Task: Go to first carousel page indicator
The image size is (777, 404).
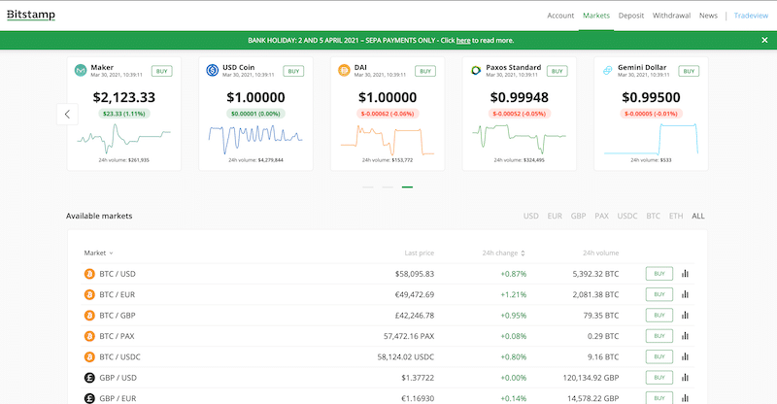Action: click(x=368, y=186)
